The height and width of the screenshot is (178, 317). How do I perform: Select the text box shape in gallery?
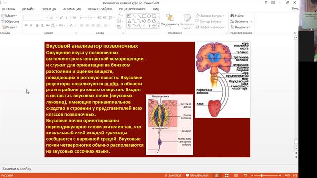[129, 16]
